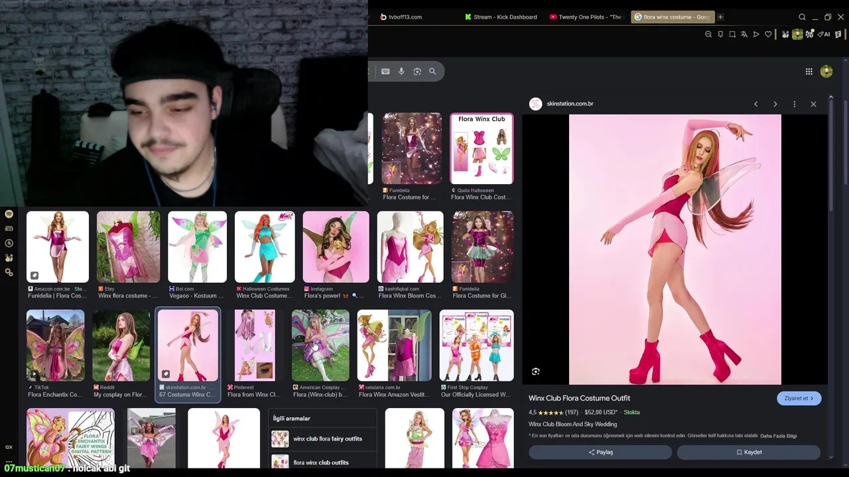The image size is (849, 477).
Task: Open Daha Fazla Bilgi link
Action: point(779,436)
